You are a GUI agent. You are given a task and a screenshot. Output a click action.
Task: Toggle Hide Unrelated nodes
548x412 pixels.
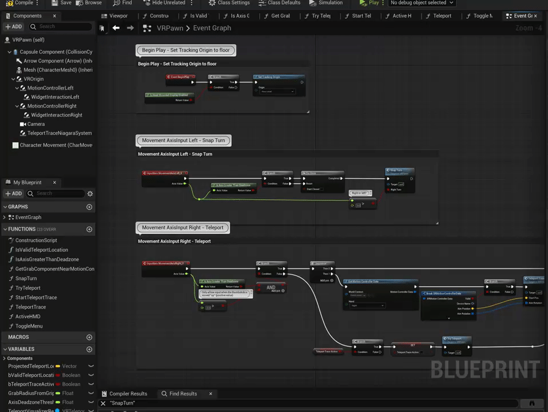164,3
